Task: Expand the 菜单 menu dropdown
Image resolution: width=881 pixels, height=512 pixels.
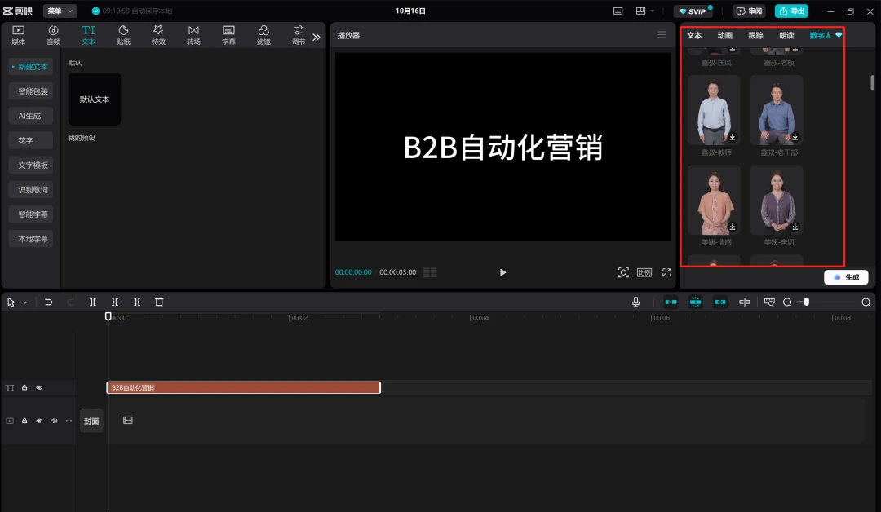Action: [60, 11]
